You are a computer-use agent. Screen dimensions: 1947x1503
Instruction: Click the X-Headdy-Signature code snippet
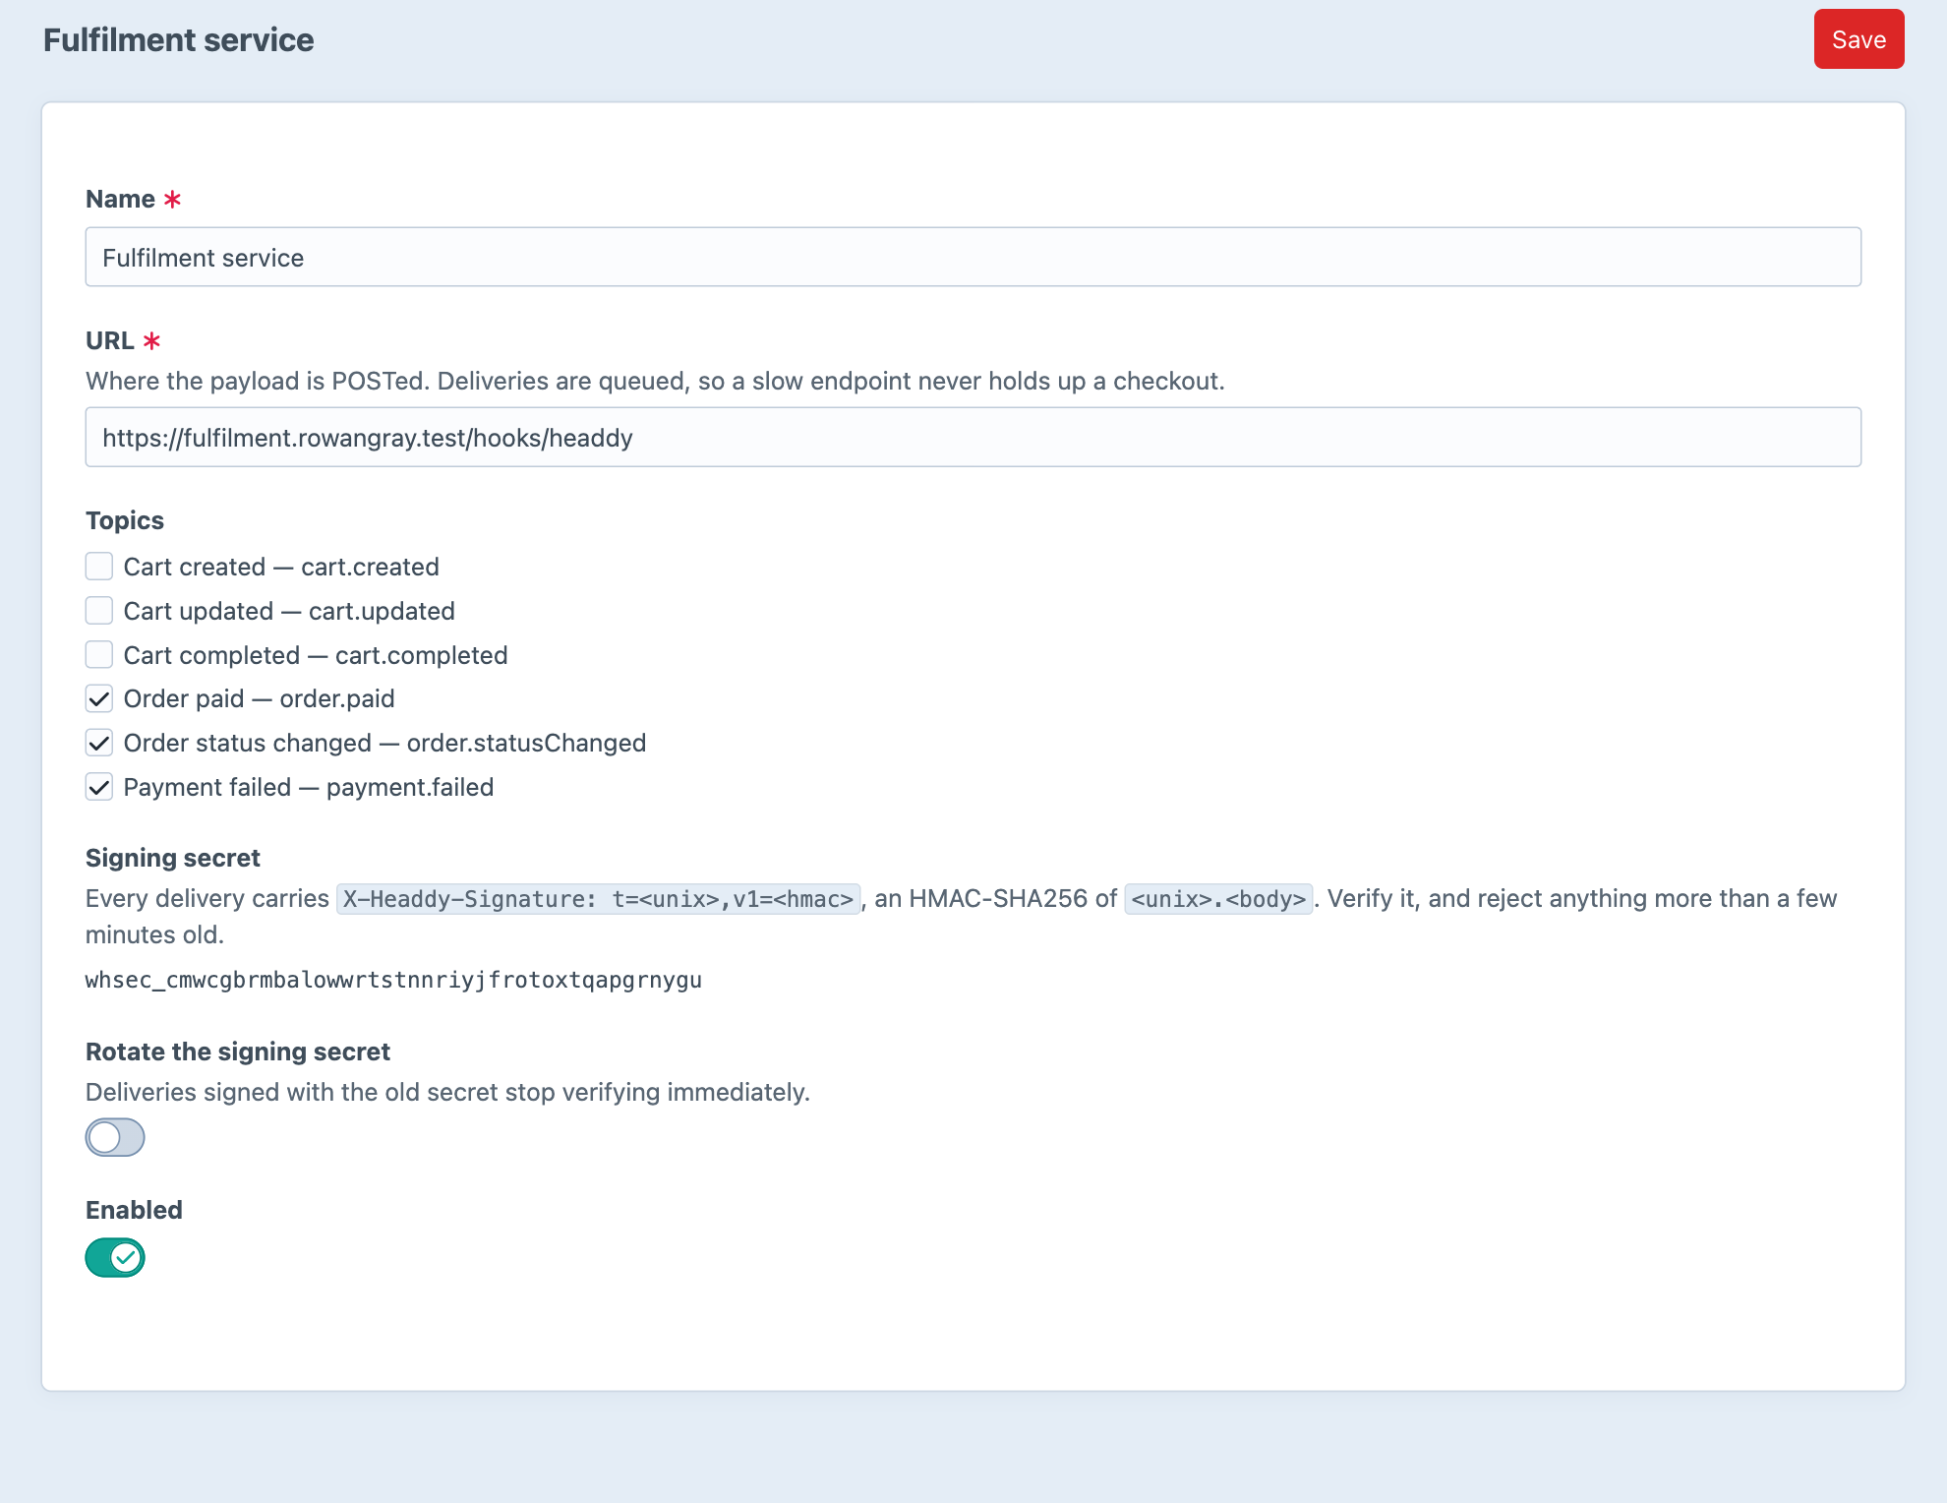coord(598,899)
